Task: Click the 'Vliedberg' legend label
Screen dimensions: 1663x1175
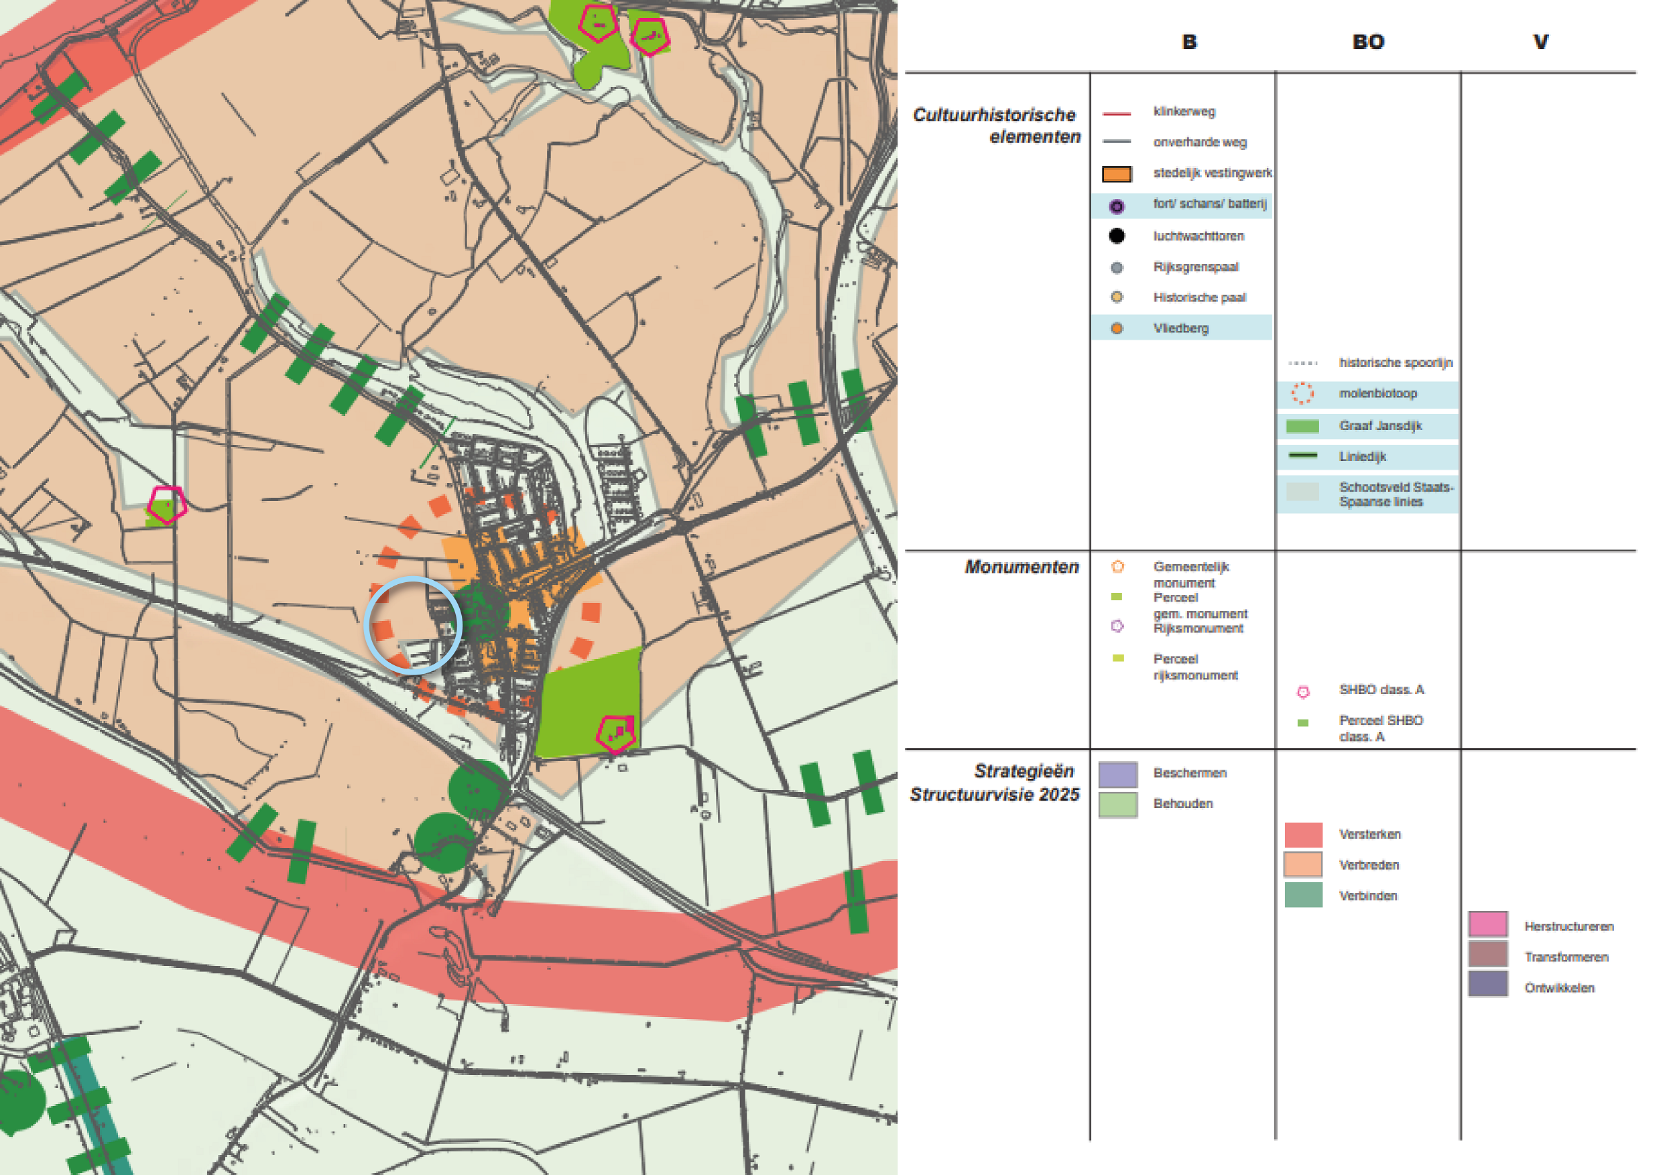Action: tap(1180, 329)
